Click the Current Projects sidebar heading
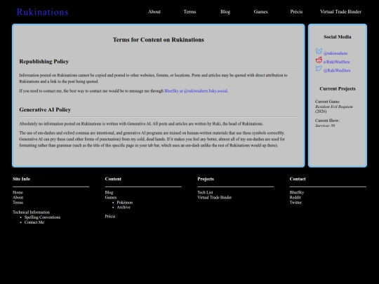 338,88
